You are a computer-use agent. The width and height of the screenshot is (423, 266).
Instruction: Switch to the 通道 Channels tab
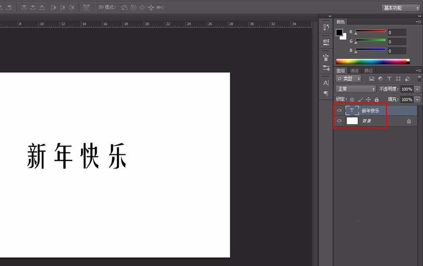354,70
